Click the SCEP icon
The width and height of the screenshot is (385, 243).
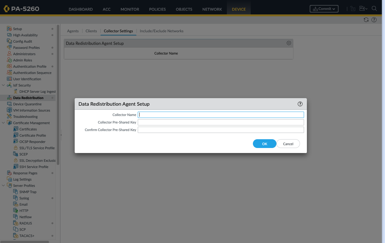point(16,154)
